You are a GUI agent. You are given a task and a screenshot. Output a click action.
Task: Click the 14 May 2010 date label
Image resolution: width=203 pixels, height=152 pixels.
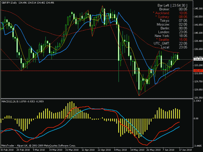pyautogui.click(x=137, y=150)
